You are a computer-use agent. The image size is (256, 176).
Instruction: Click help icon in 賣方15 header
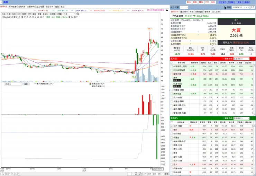click(x=223, y=118)
